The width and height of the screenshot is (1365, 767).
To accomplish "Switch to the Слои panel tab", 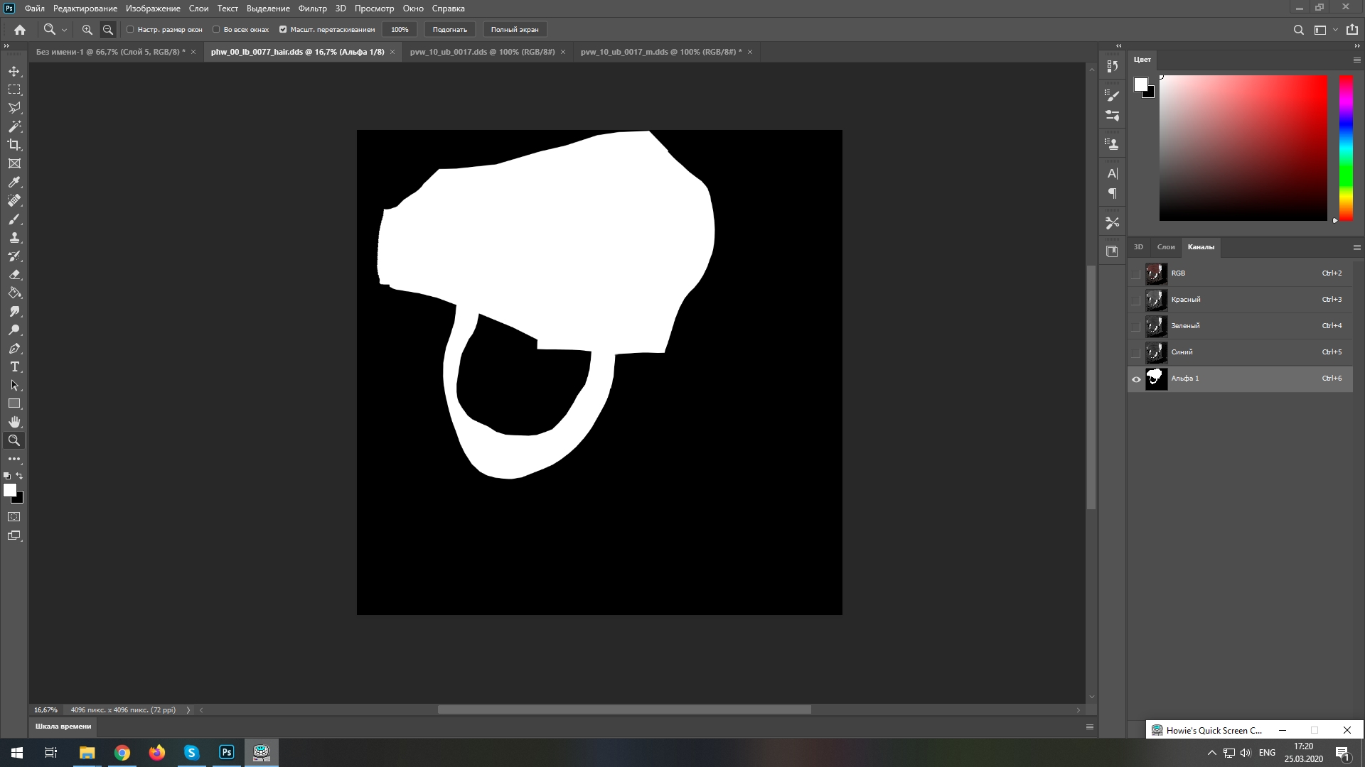I will (1166, 247).
